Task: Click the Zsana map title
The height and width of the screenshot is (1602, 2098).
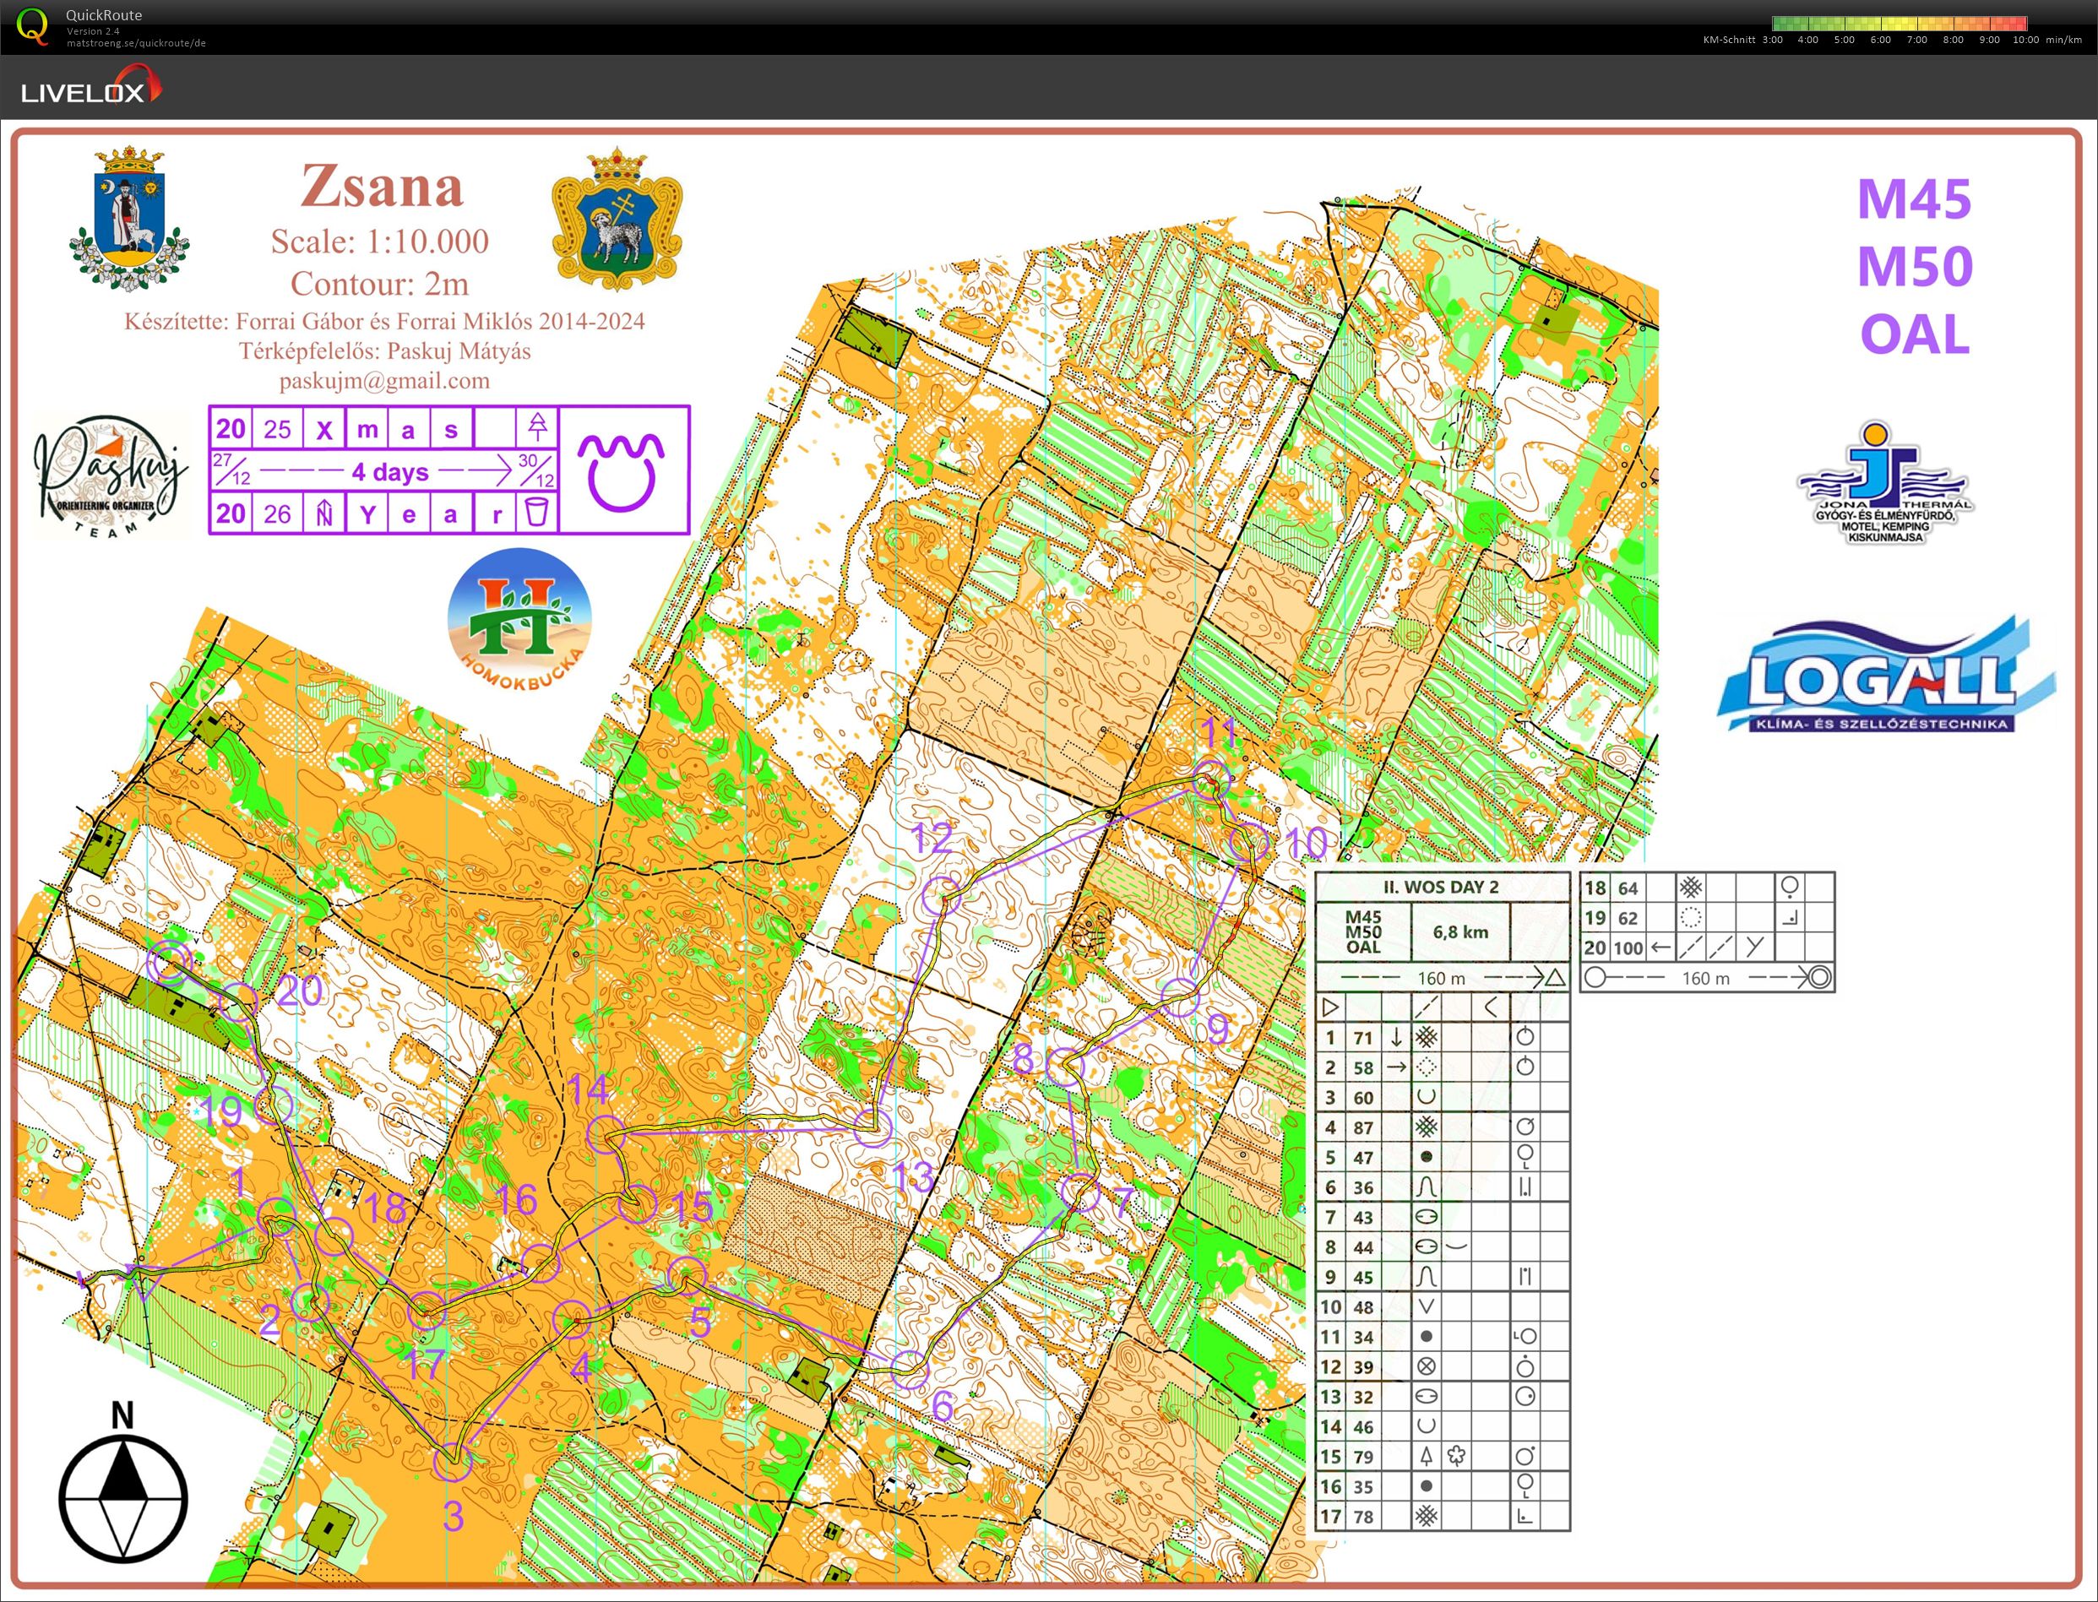Action: coord(383,187)
